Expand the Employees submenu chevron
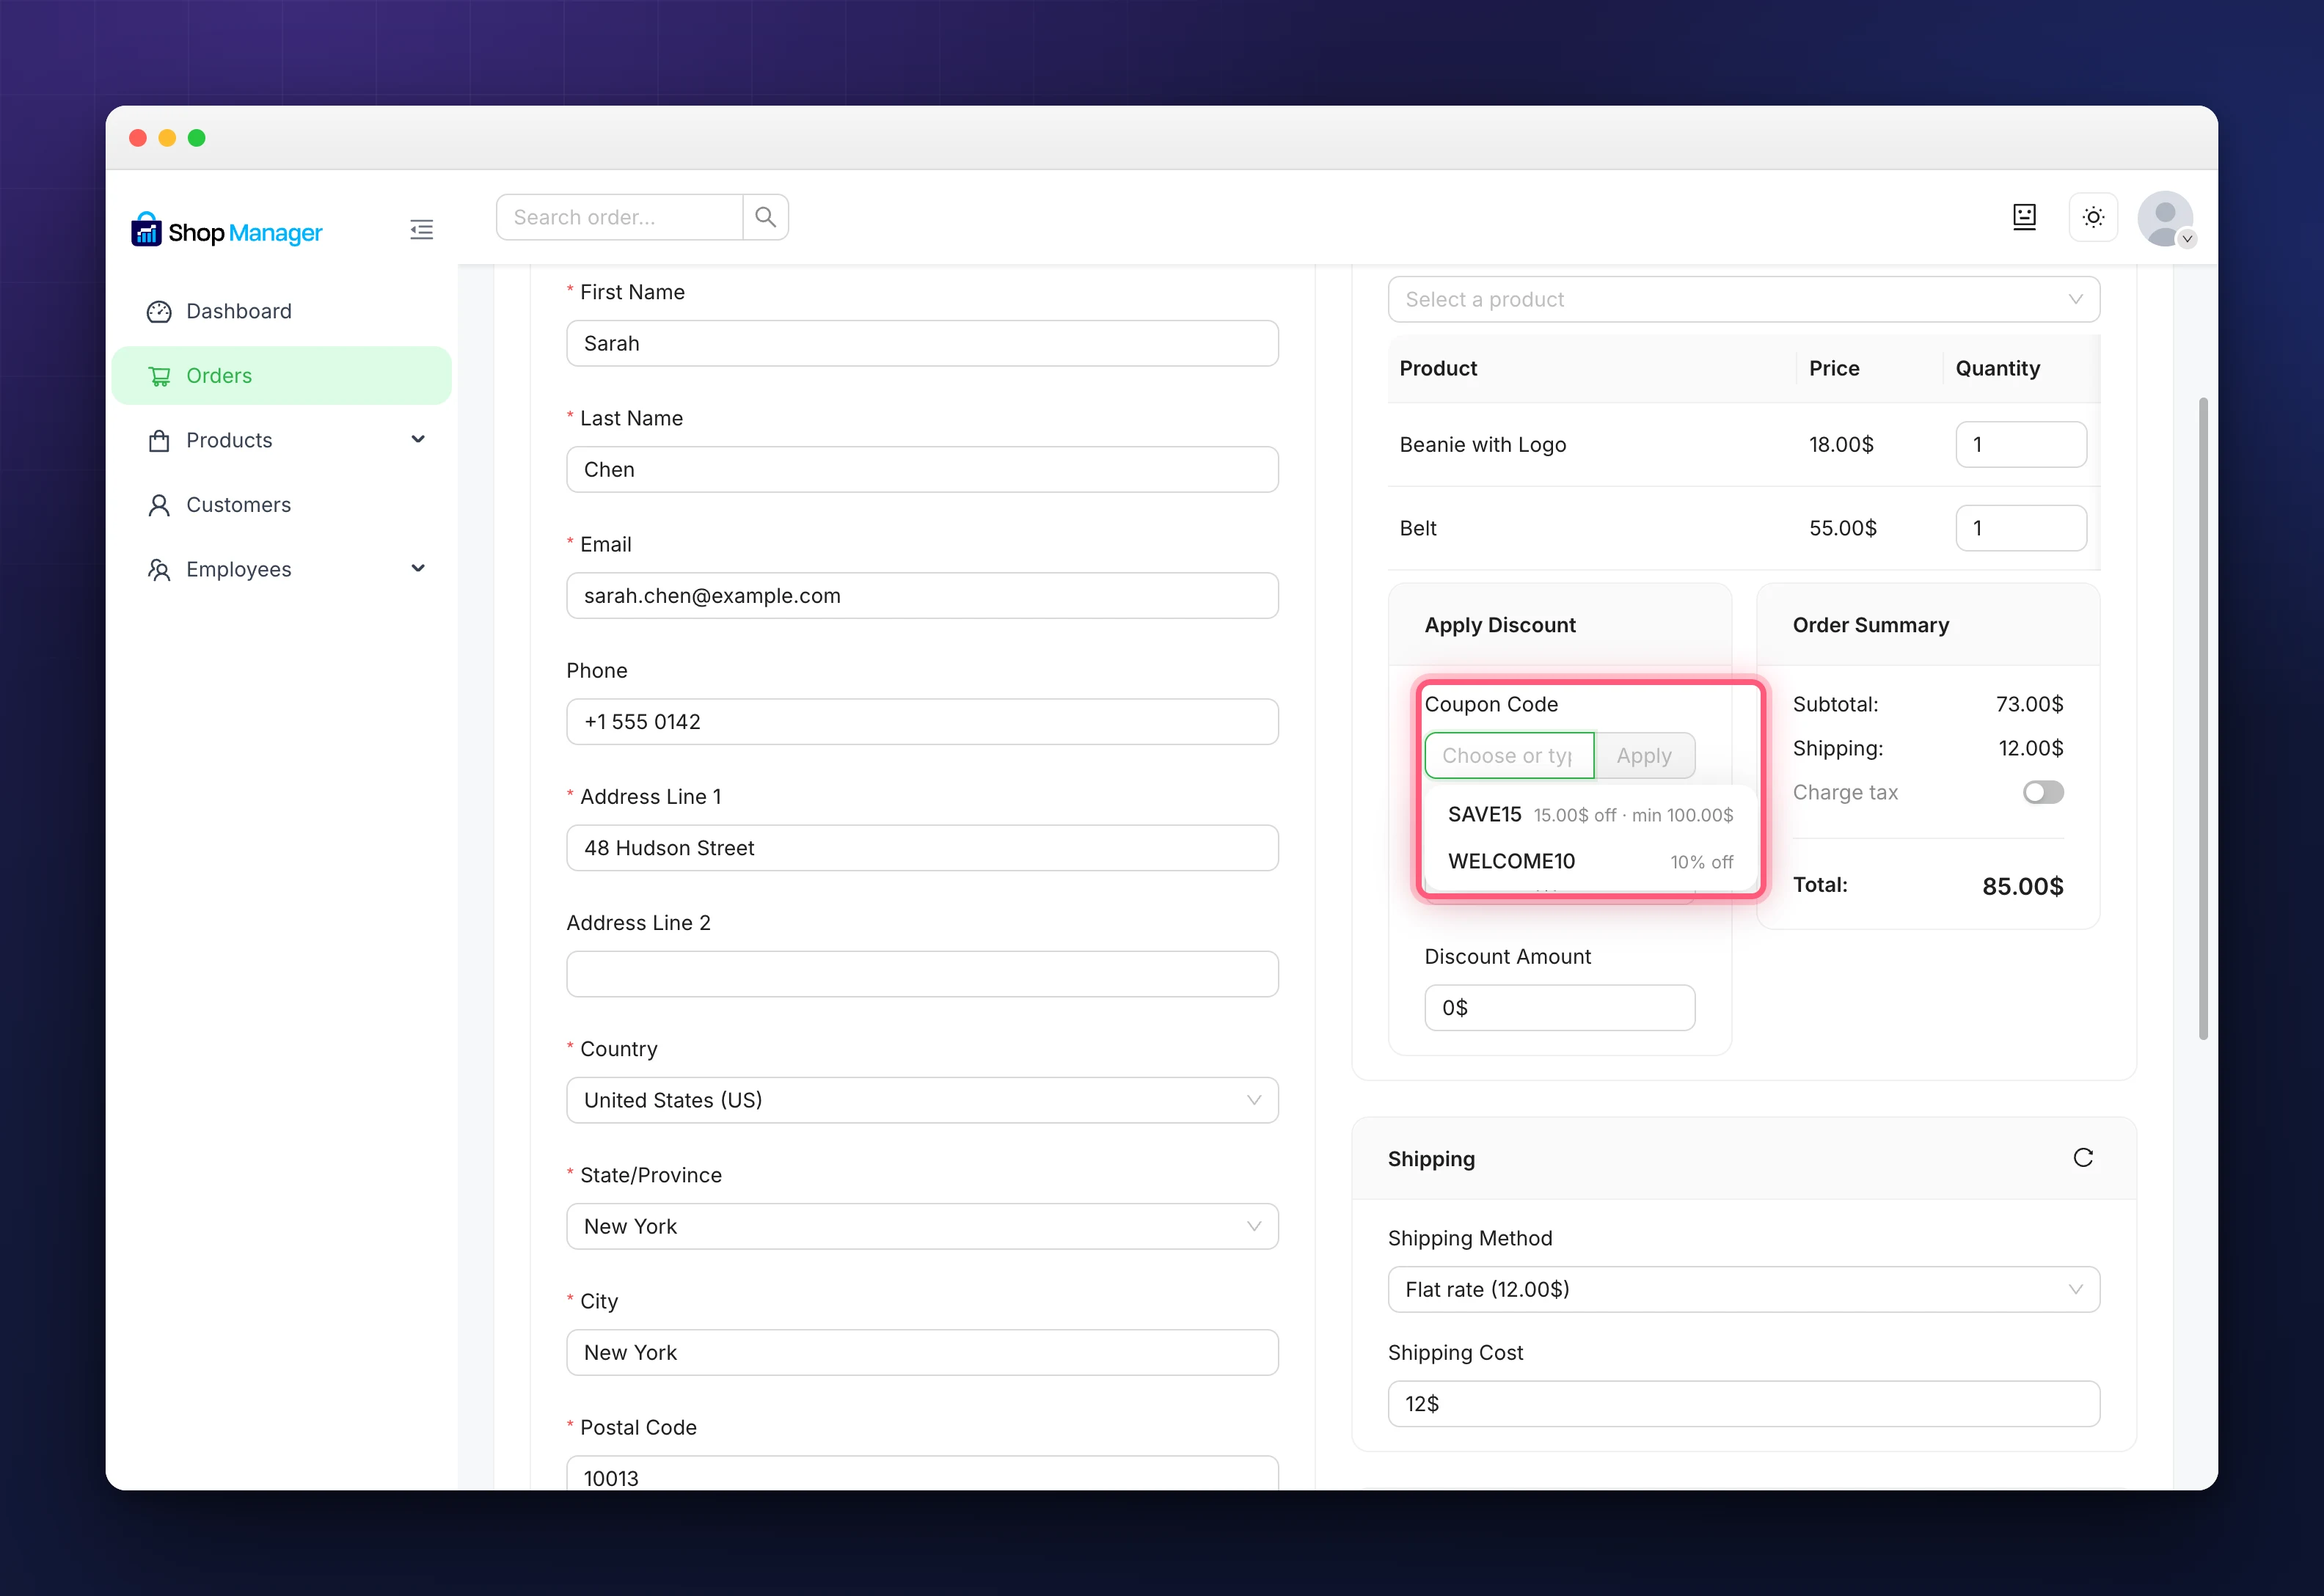 pos(418,569)
